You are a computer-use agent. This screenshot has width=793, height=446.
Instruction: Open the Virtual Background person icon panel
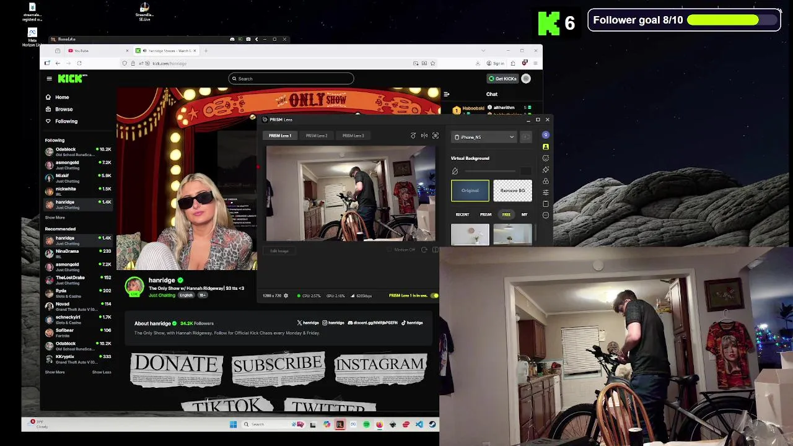point(546,147)
